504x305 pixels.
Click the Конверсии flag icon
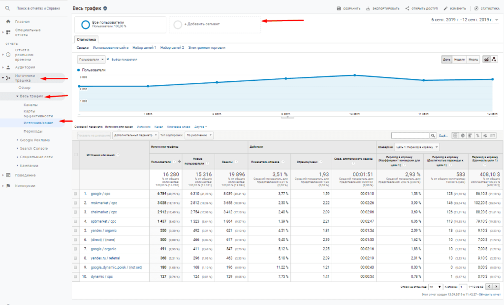[8, 186]
